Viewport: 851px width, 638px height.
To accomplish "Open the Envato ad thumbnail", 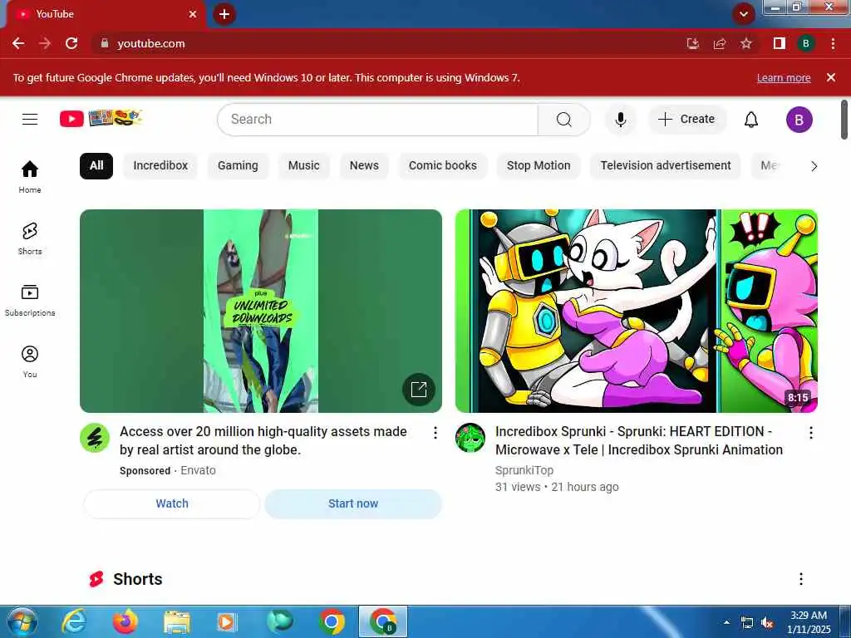I will [x=260, y=311].
